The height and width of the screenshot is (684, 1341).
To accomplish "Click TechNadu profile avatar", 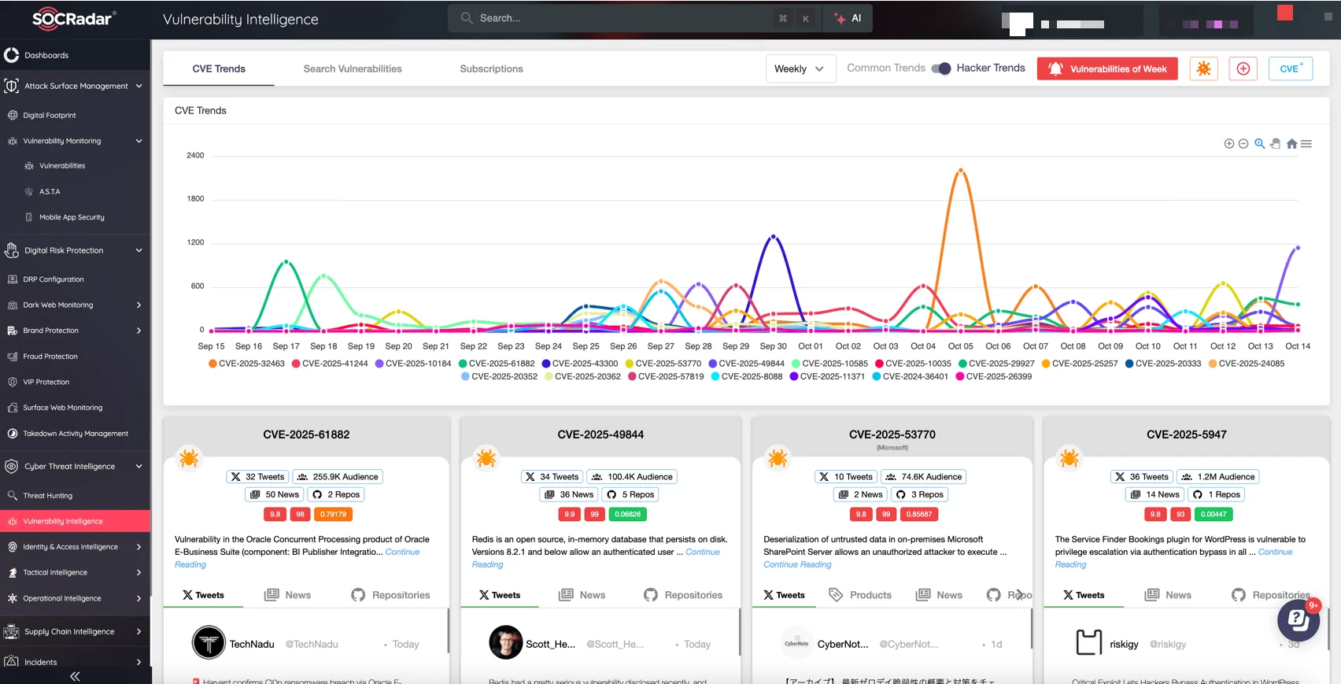I will [x=209, y=643].
